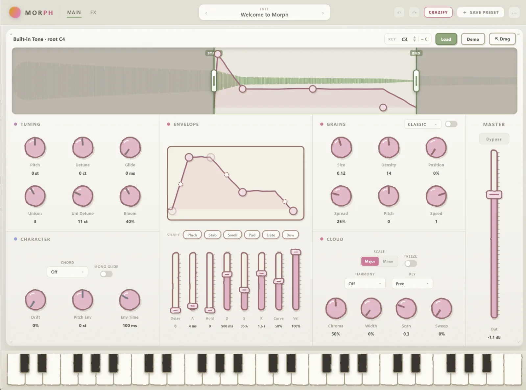526x390 pixels.
Task: Click the Spread knob
Action: (x=341, y=196)
